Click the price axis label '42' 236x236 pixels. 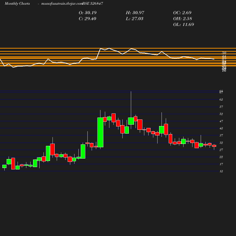click(x=221, y=128)
